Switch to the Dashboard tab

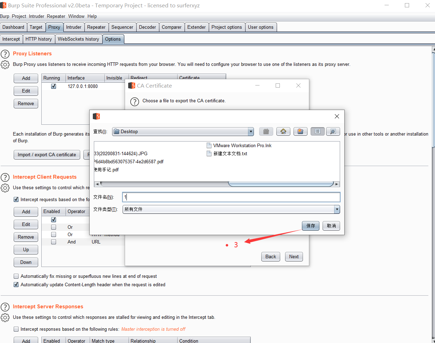13,27
